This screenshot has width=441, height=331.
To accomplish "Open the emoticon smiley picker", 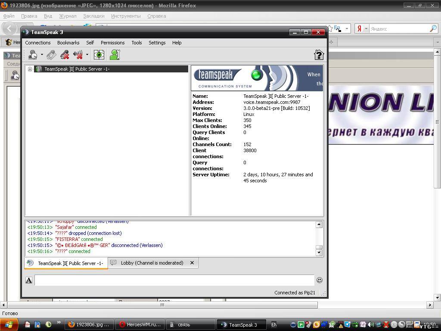I will [320, 280].
